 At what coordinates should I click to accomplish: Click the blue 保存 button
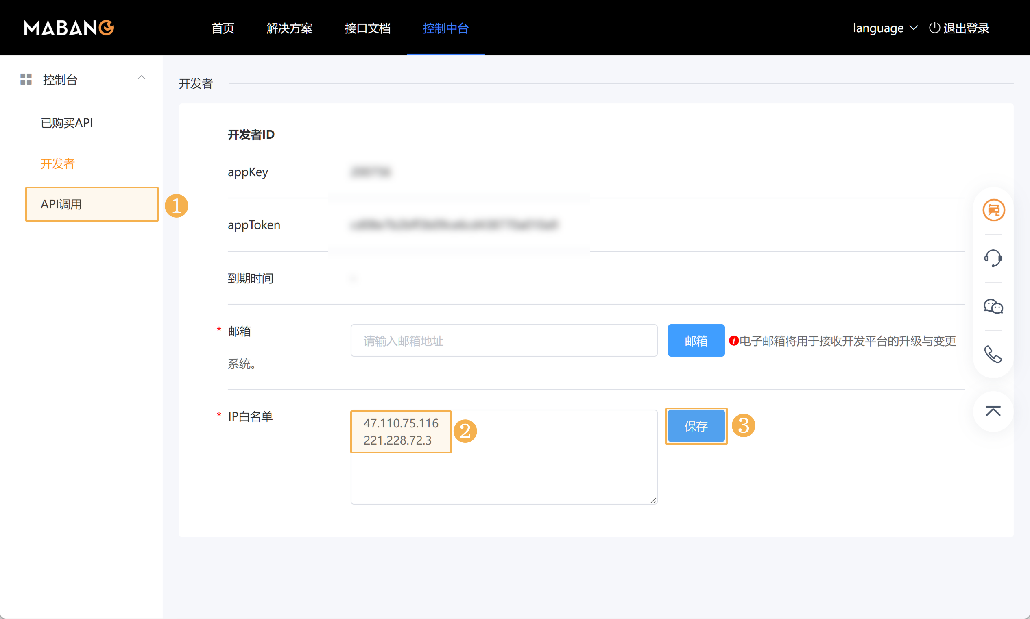[x=696, y=426]
